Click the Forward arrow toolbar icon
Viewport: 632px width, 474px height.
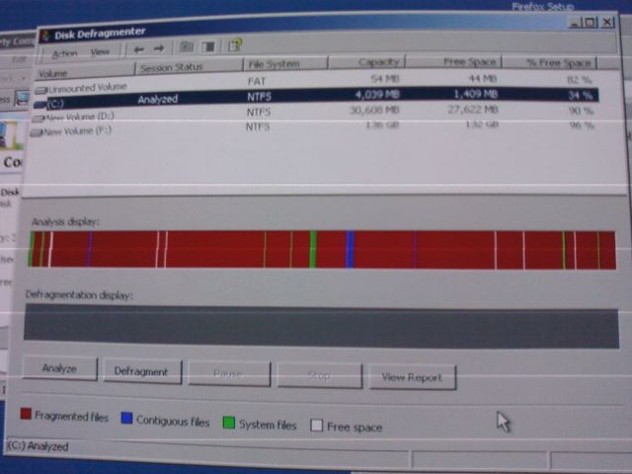[159, 47]
